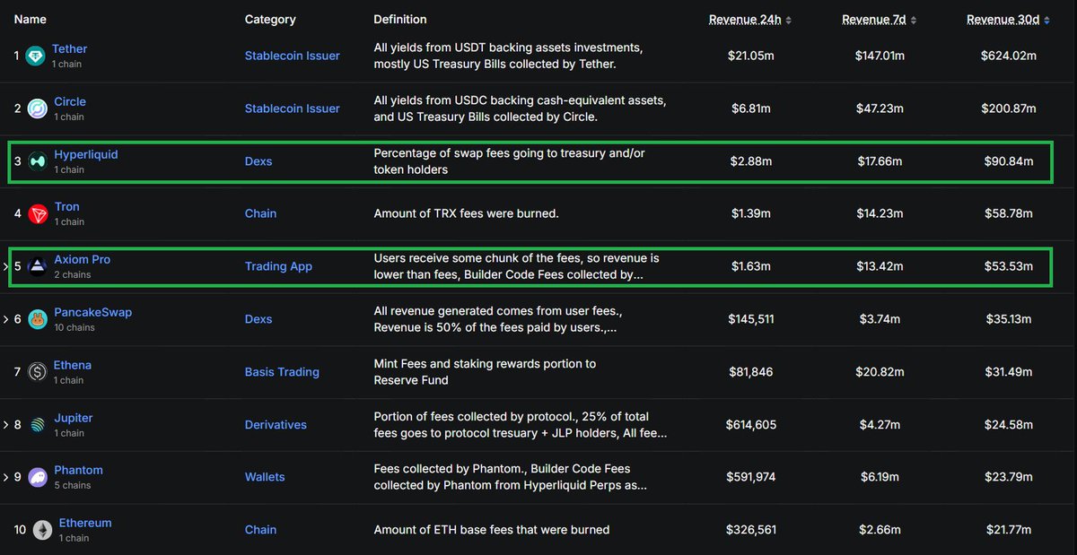1077x555 pixels.
Task: Open Tron's Chain category link
Action: click(x=260, y=213)
